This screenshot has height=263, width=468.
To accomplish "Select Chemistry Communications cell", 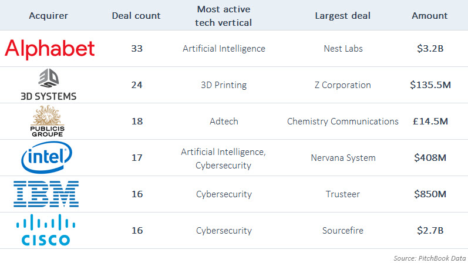I will tap(343, 121).
